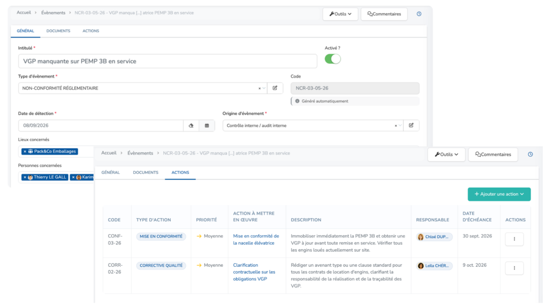The width and height of the screenshot is (548, 308).
Task: Go to Évènements breadcrumb in back window
Action: (53, 13)
